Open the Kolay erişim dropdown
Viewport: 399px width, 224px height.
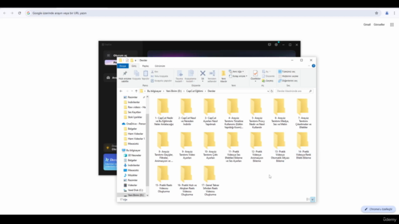[238, 76]
